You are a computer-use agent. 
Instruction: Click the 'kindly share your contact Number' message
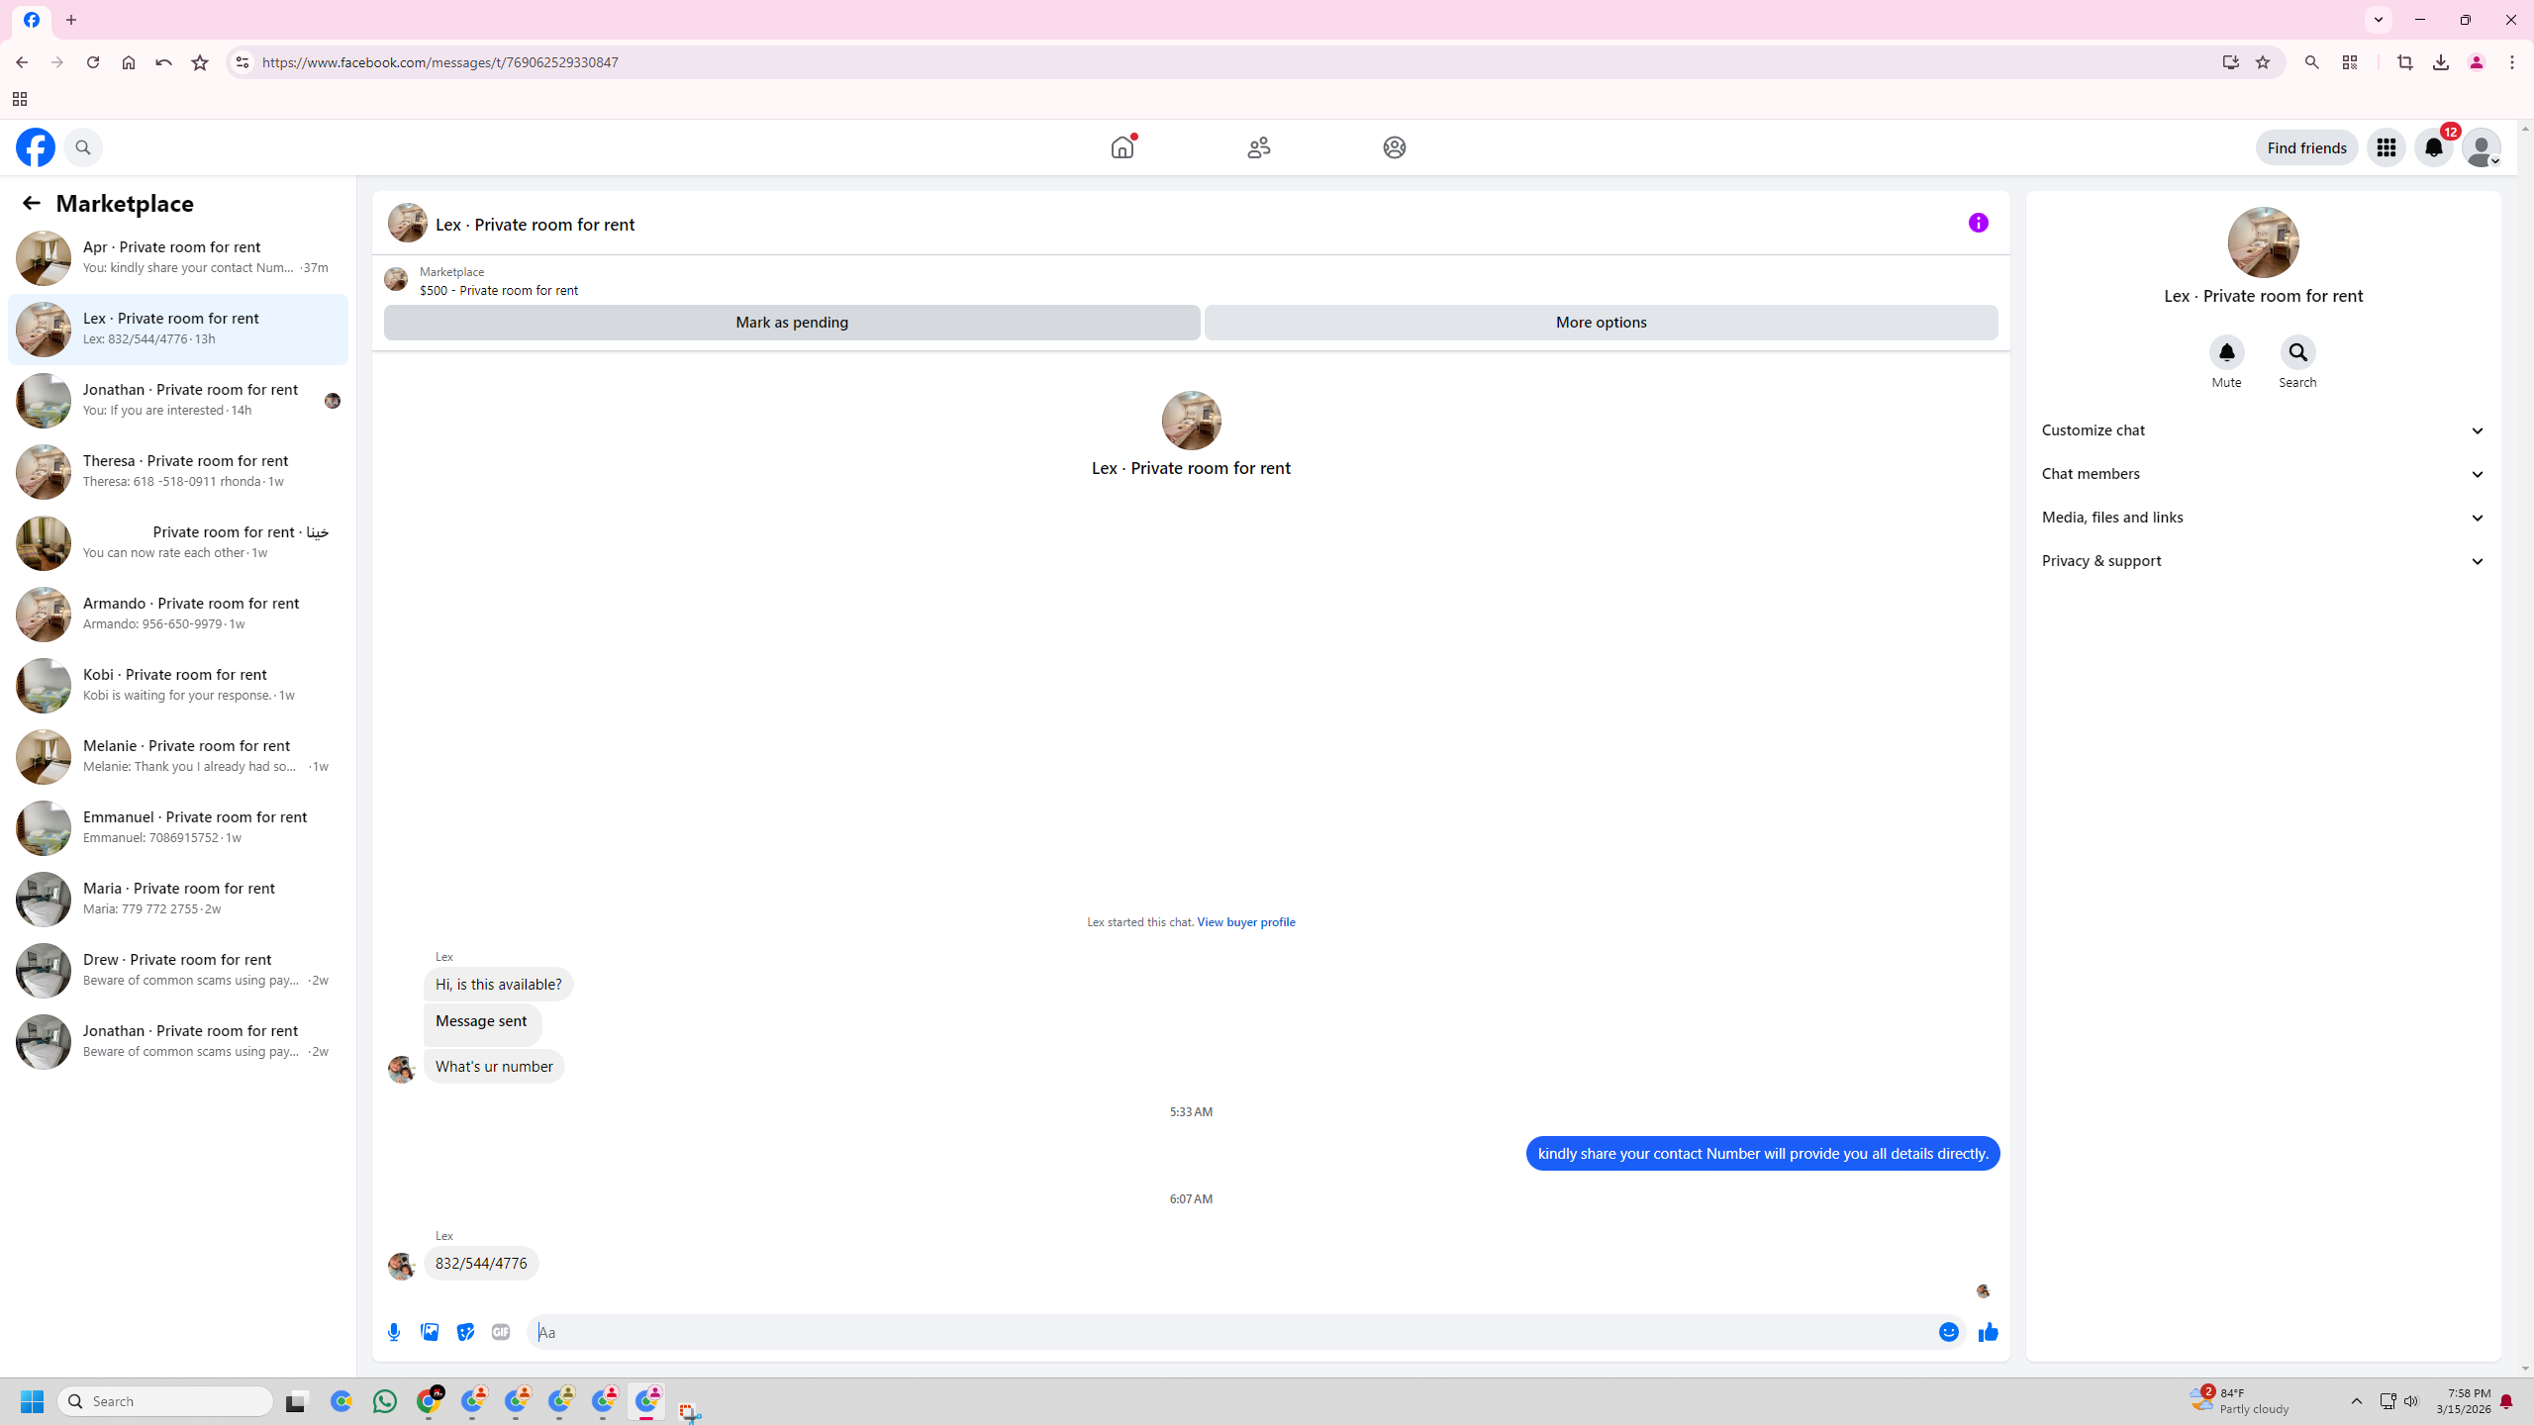[x=1763, y=1154]
